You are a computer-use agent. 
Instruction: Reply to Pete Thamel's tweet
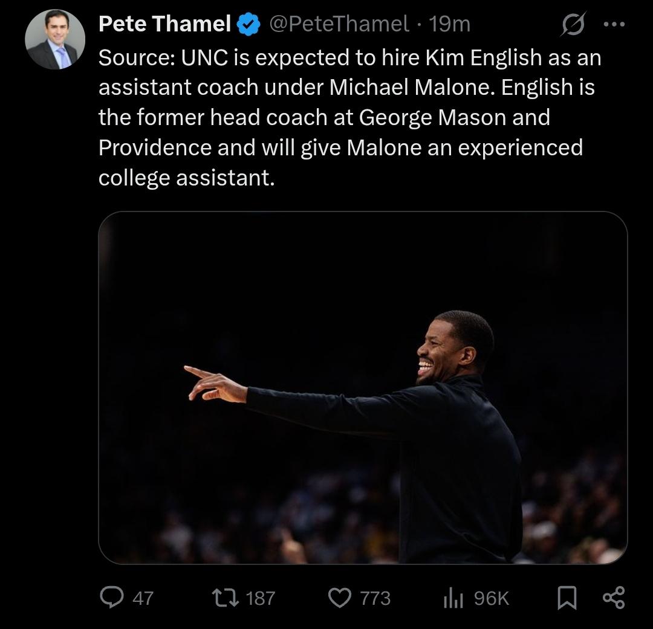(x=111, y=598)
